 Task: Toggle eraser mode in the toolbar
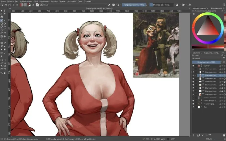coord(109,5)
